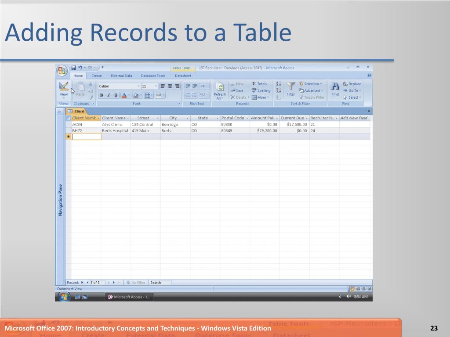
Task: Click the Add New Field column header
Action: pos(354,118)
